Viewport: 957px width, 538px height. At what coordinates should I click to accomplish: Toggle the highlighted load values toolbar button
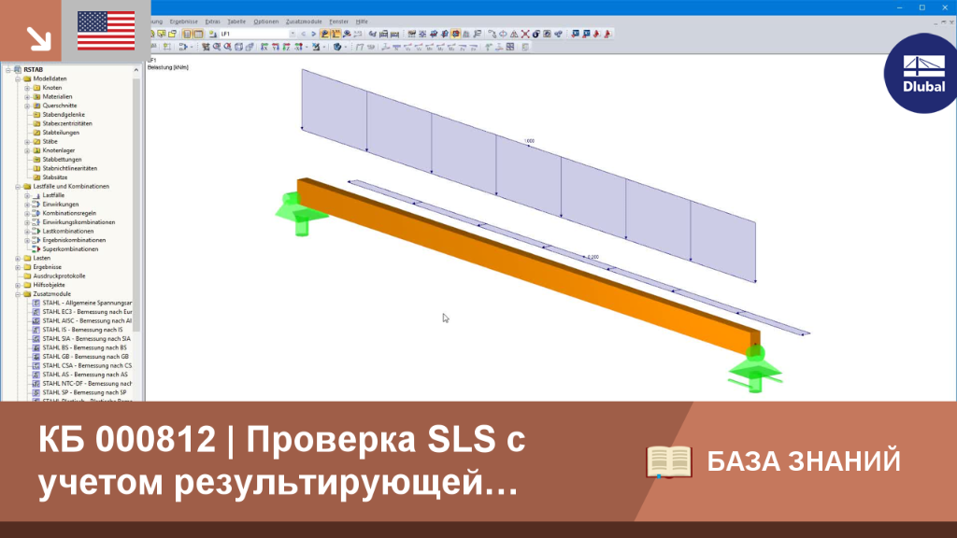tap(336, 35)
